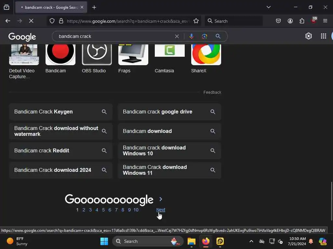The width and height of the screenshot is (333, 249).
Task: Open Copilot icon in taskbar
Action: (x=323, y=241)
